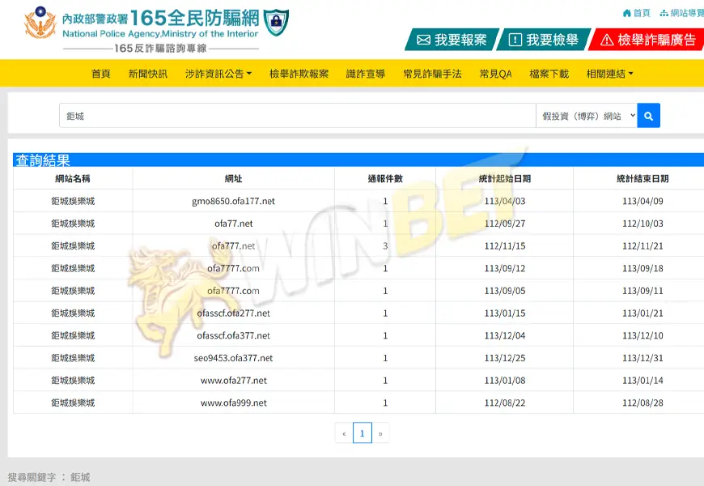This screenshot has height=486, width=704.
Task: Go to next page arrow »
Action: 380,433
